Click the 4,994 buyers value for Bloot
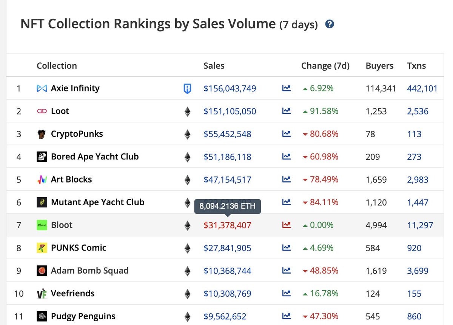 click(376, 226)
